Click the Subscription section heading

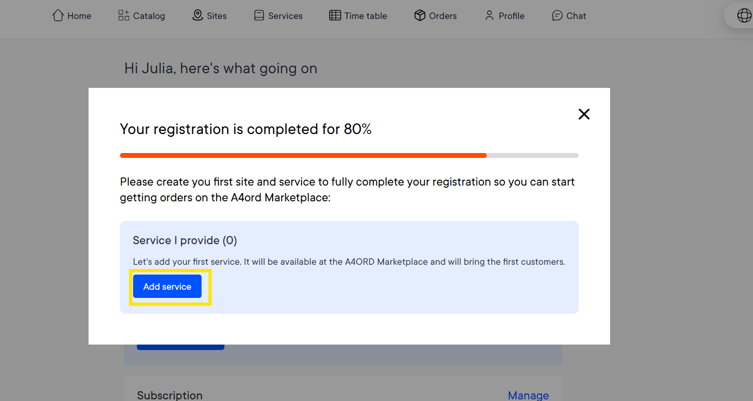(170, 396)
